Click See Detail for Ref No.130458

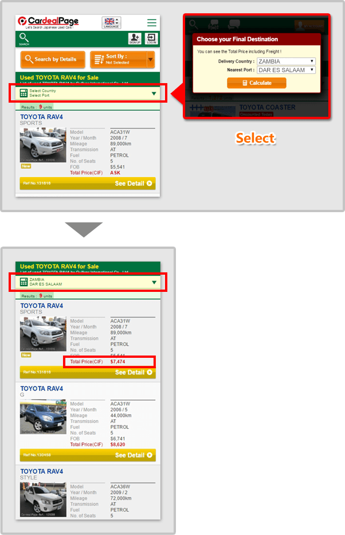click(x=88, y=455)
